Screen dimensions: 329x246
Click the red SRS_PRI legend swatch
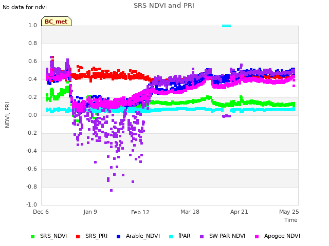point(78,236)
